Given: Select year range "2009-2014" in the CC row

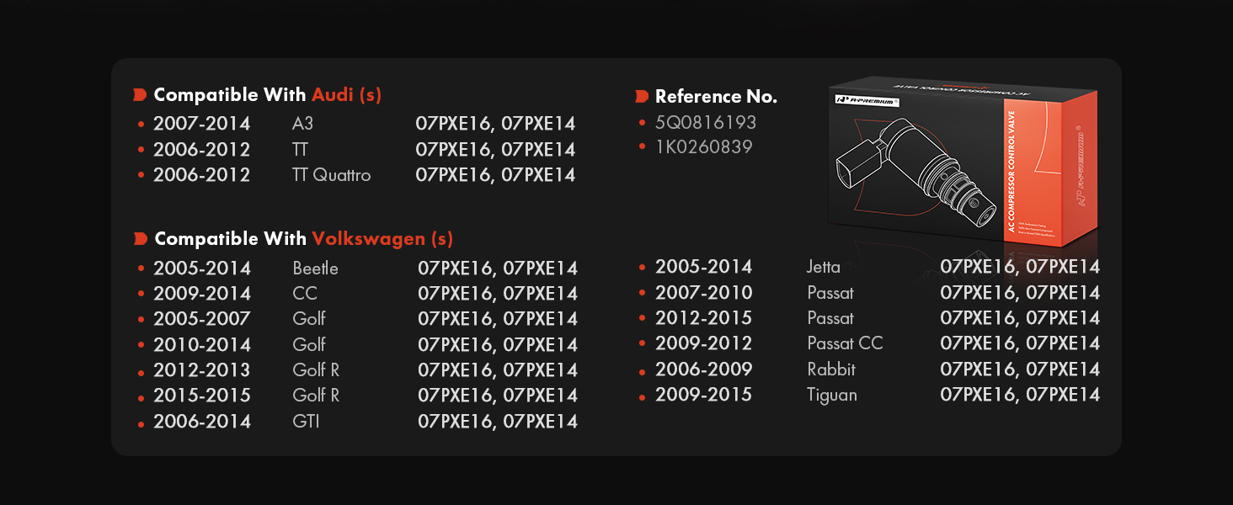Looking at the screenshot, I should click(202, 294).
